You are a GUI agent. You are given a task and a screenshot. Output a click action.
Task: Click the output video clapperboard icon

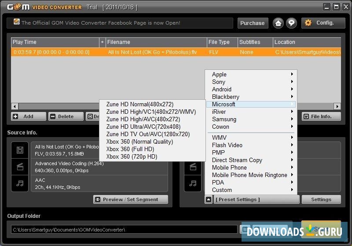(193, 166)
